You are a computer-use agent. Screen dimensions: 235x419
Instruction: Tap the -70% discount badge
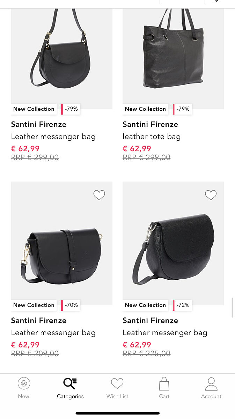coord(71,305)
